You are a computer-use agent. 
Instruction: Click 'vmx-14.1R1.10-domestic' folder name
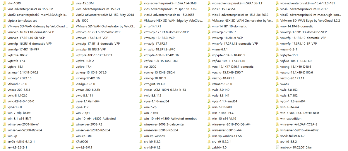pos(229,26)
